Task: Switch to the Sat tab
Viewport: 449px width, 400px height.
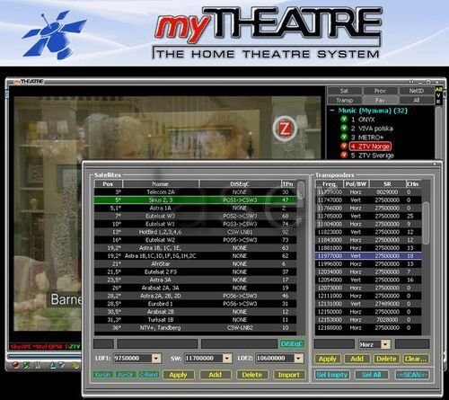Action: point(344,91)
